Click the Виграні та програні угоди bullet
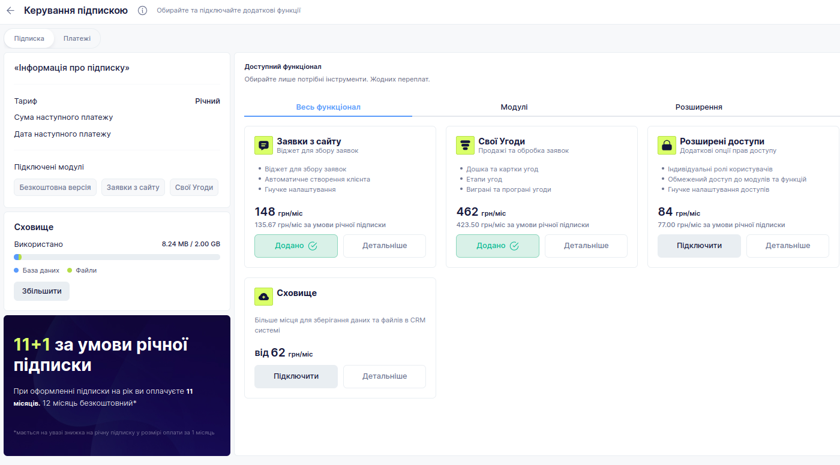840x465 pixels. pyautogui.click(x=508, y=189)
